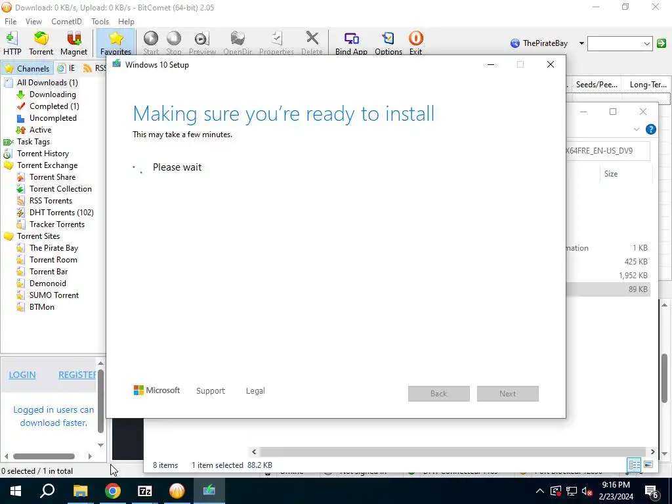Open Torrent Bar site entry
Image resolution: width=672 pixels, height=504 pixels.
tap(49, 271)
